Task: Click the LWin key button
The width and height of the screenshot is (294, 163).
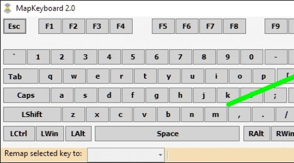Action: point(50,134)
